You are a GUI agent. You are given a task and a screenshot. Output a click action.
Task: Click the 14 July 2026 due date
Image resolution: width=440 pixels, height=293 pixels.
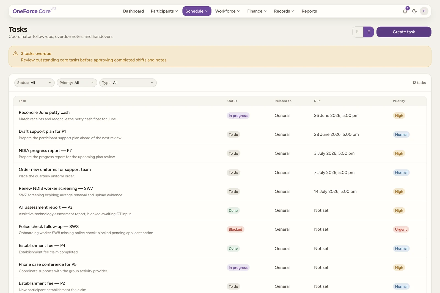click(335, 191)
